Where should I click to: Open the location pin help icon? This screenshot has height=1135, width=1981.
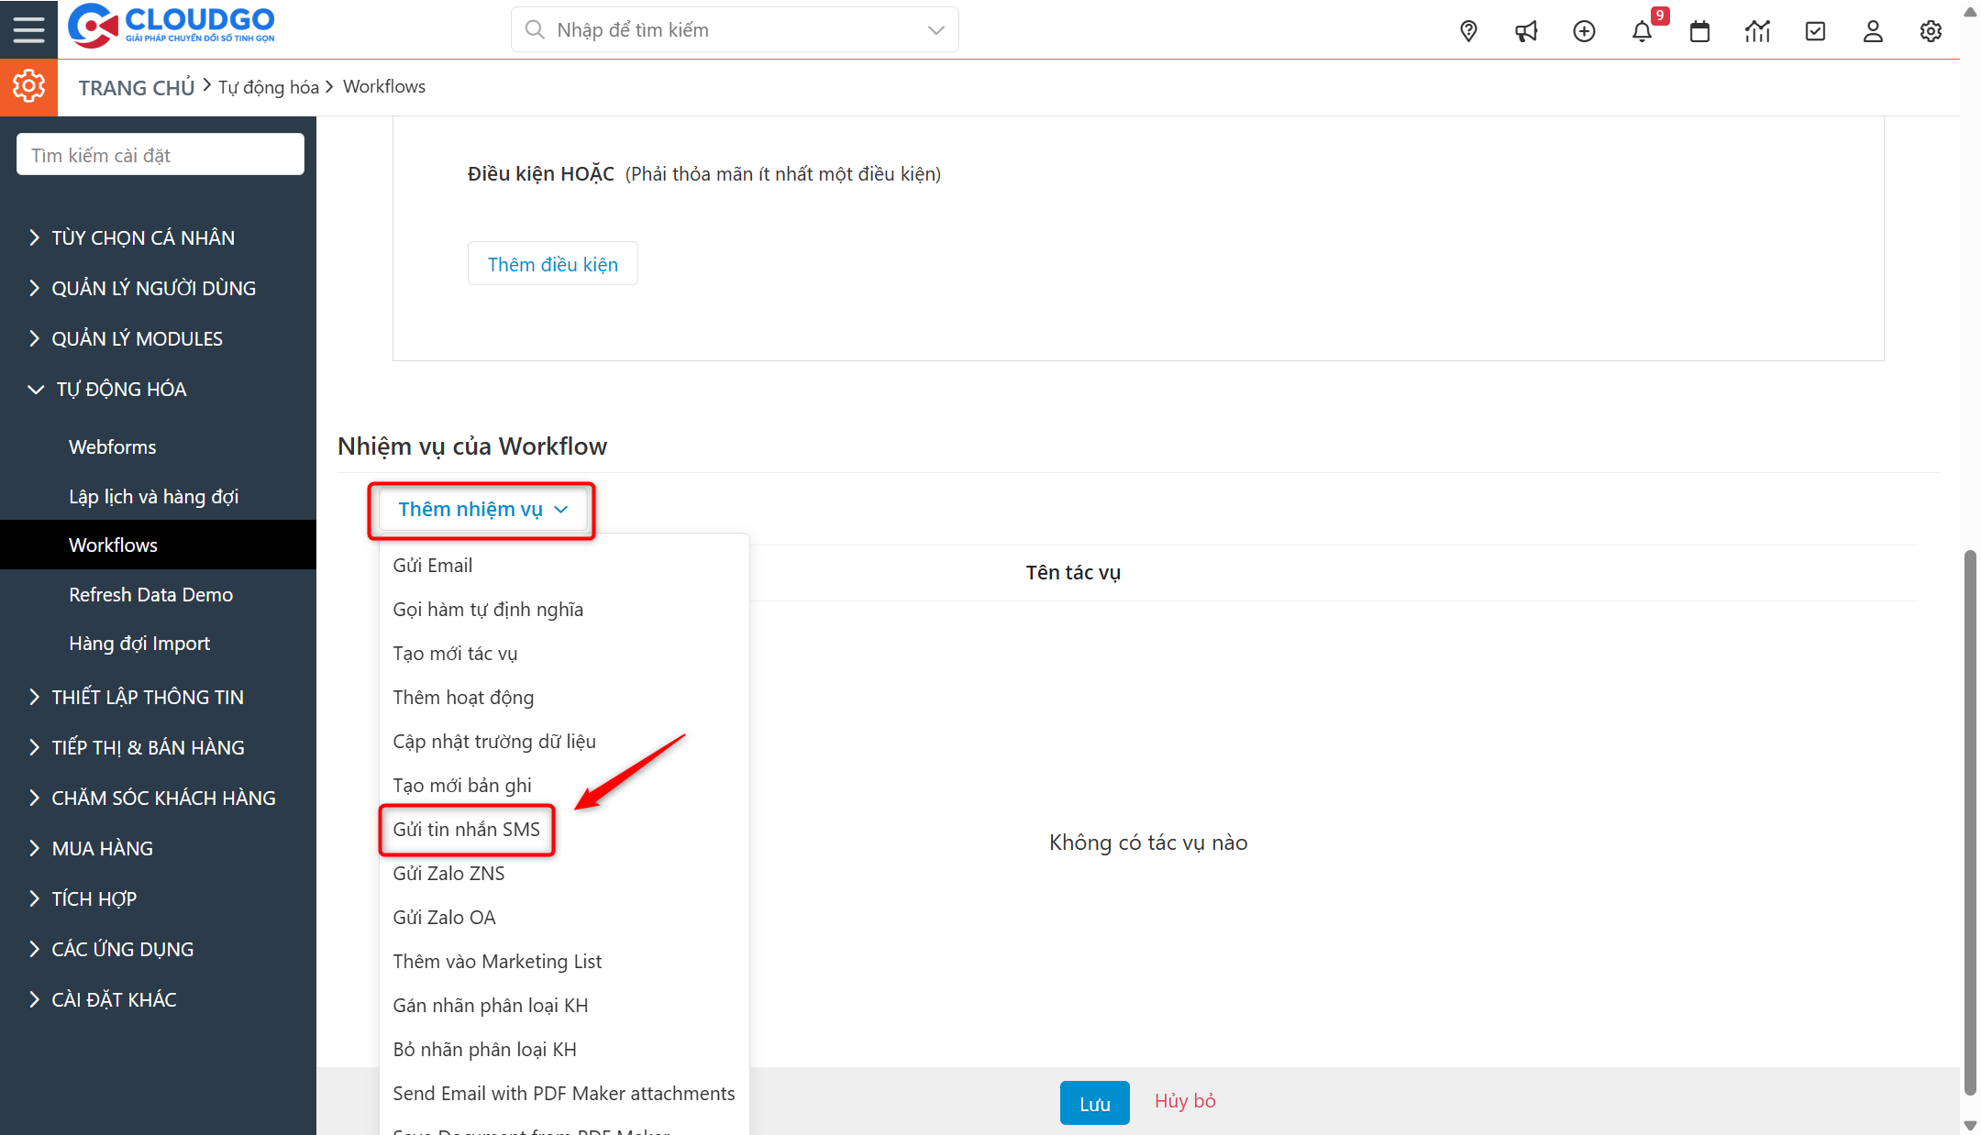tap(1468, 30)
